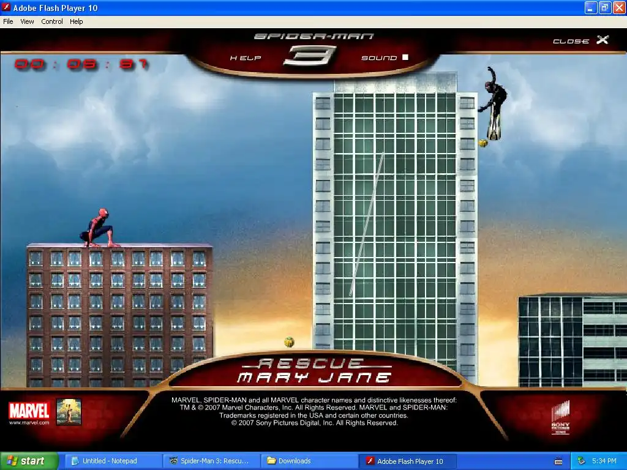Click the pumpkin bomb near building base
The width and height of the screenshot is (627, 470).
[289, 342]
